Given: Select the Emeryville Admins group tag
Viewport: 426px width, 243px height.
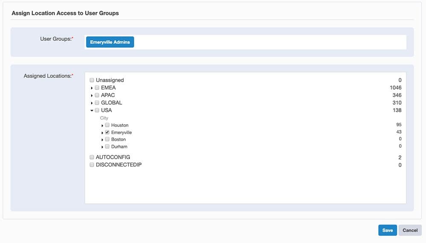Looking at the screenshot, I should click(x=110, y=42).
